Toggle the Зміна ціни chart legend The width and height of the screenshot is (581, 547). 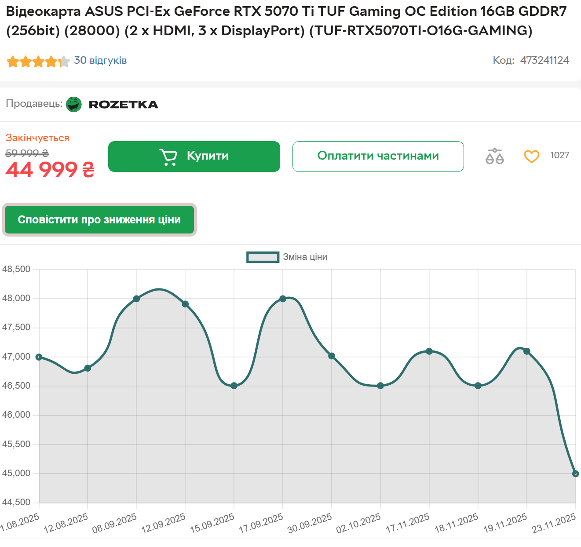click(x=287, y=257)
